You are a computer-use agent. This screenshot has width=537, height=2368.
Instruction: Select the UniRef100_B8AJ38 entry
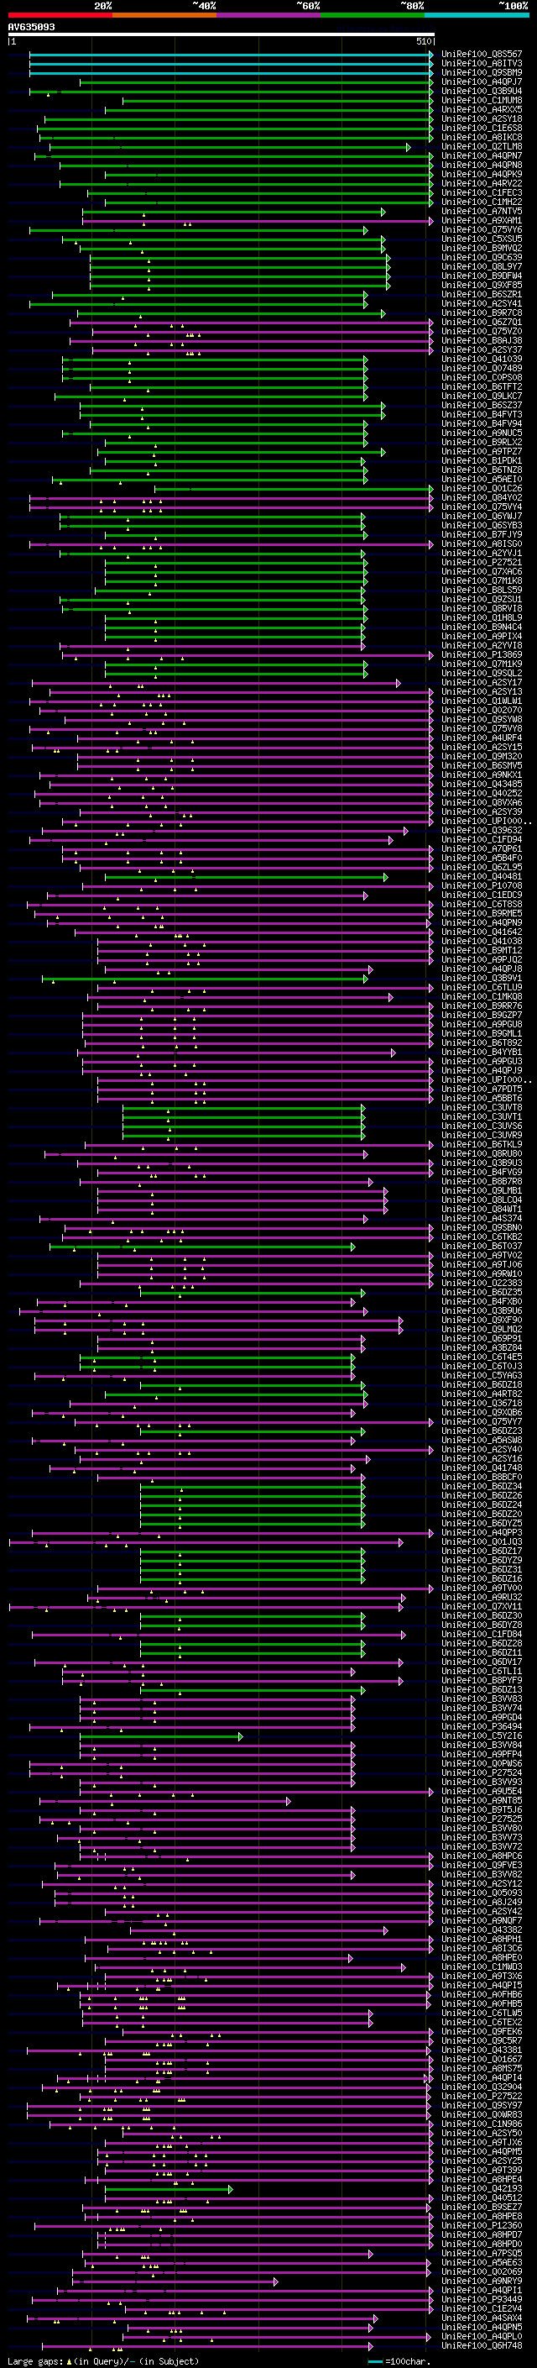tap(482, 340)
